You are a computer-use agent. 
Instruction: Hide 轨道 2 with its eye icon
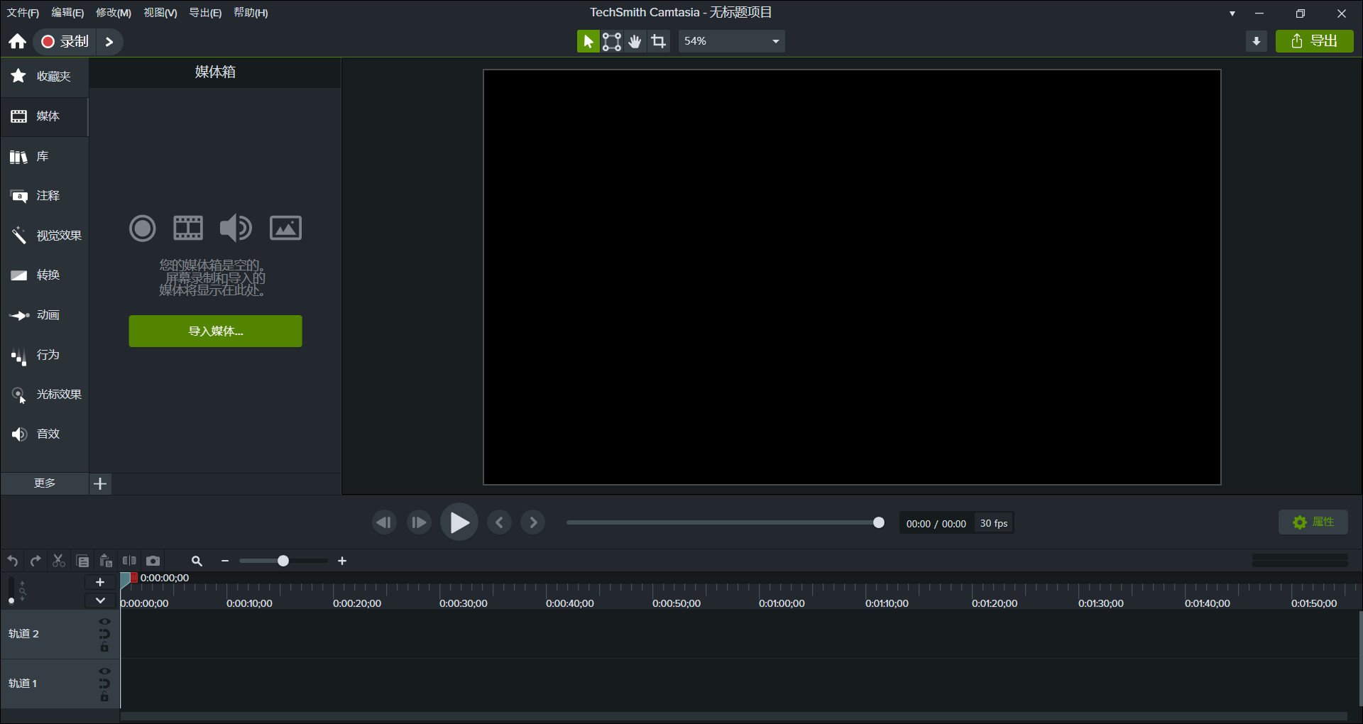pyautogui.click(x=105, y=622)
